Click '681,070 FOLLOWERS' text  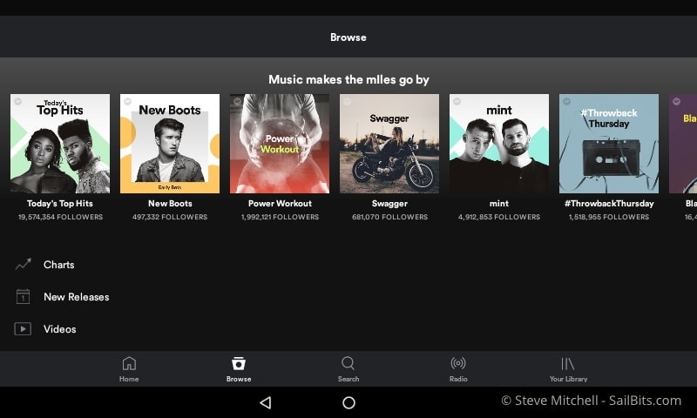point(389,217)
